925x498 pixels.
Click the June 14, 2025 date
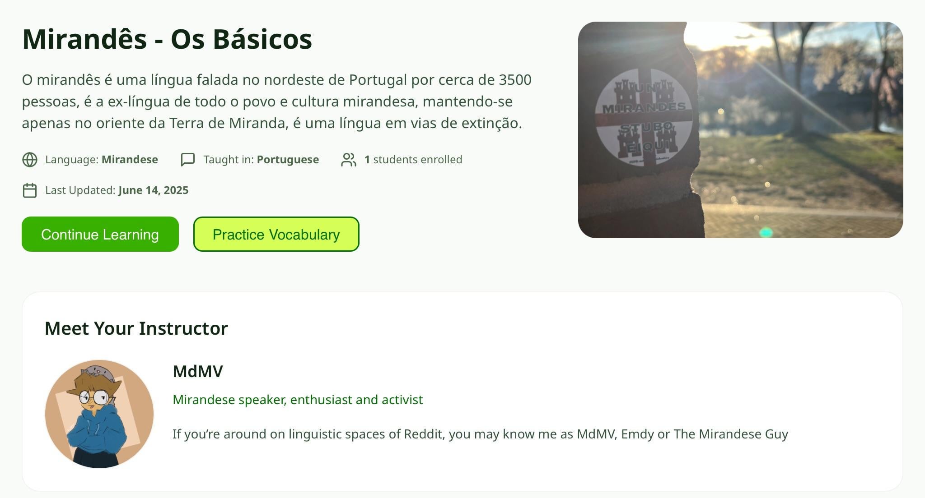153,190
